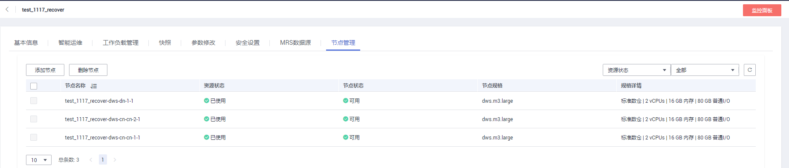
Task: Click the 添加节点 button
Action: pyautogui.click(x=45, y=70)
